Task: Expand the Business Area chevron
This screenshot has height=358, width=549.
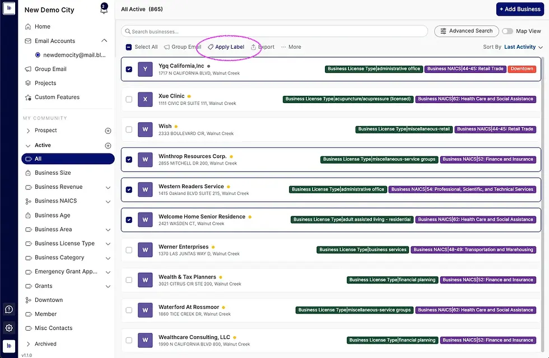Action: [x=108, y=230]
